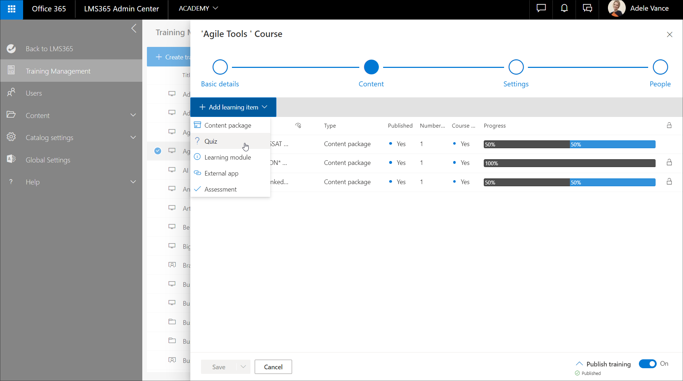Go Back to LMS365 link
The image size is (683, 381).
49,49
